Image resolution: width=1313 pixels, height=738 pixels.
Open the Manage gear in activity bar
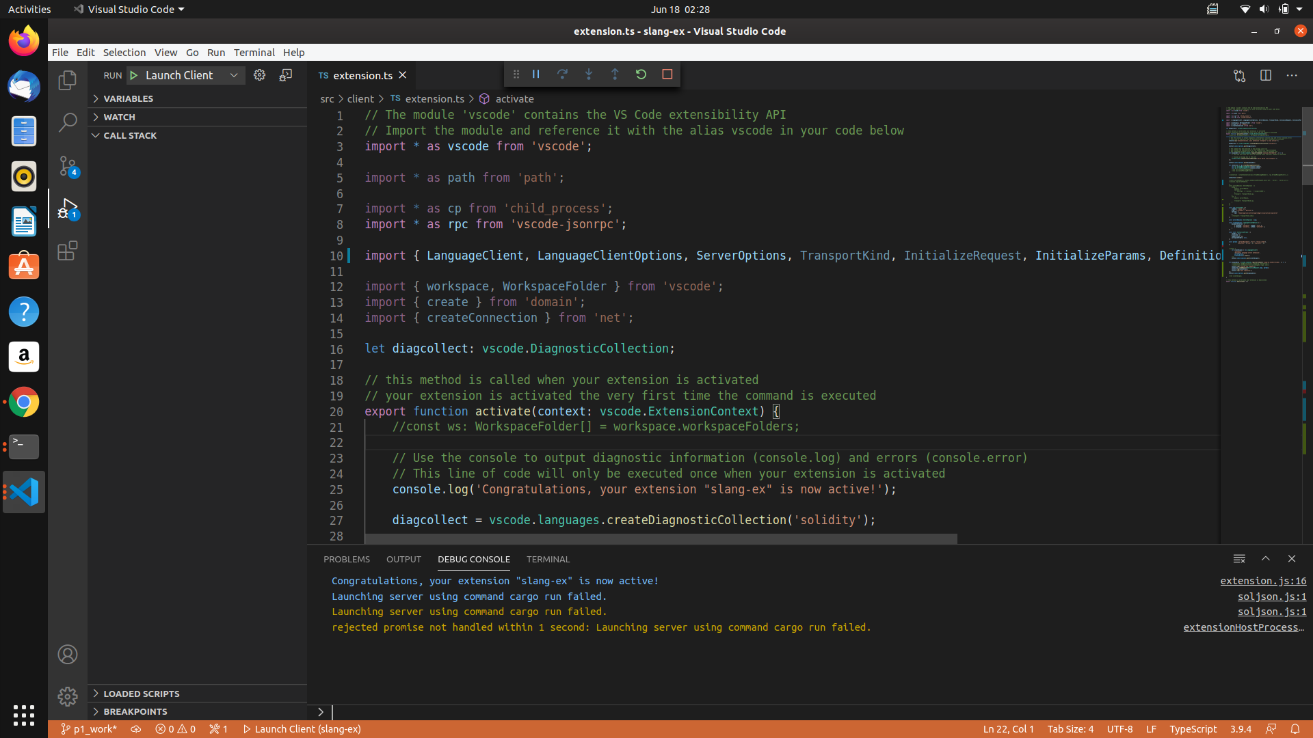[x=67, y=696]
